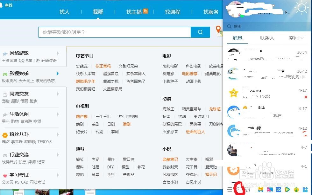Click the hot badge on 找主播
This screenshot has height=195, width=312.
click(146, 11)
